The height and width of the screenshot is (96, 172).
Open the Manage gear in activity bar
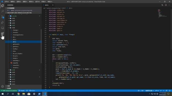pyautogui.click(x=2, y=86)
